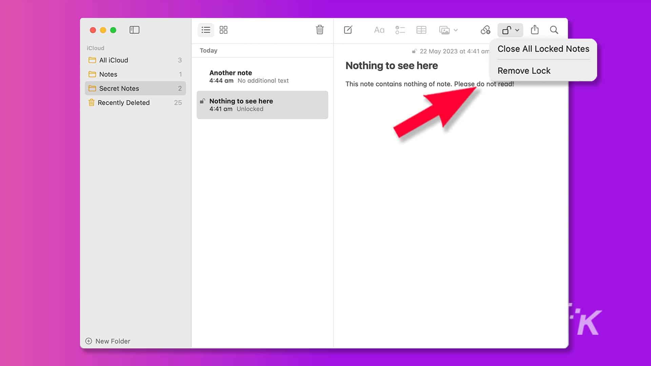Switch to gallery view
651x366 pixels.
tap(223, 30)
